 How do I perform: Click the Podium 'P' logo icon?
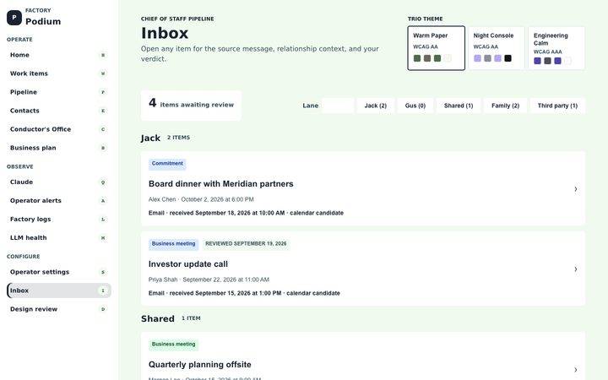pos(14,18)
